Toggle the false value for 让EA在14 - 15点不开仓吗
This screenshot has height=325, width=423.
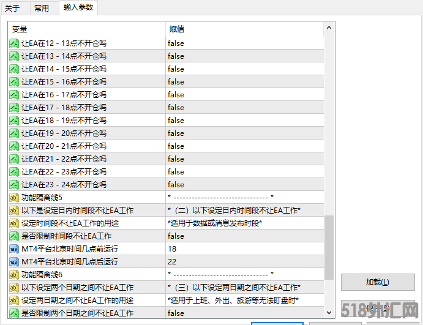[x=176, y=69]
